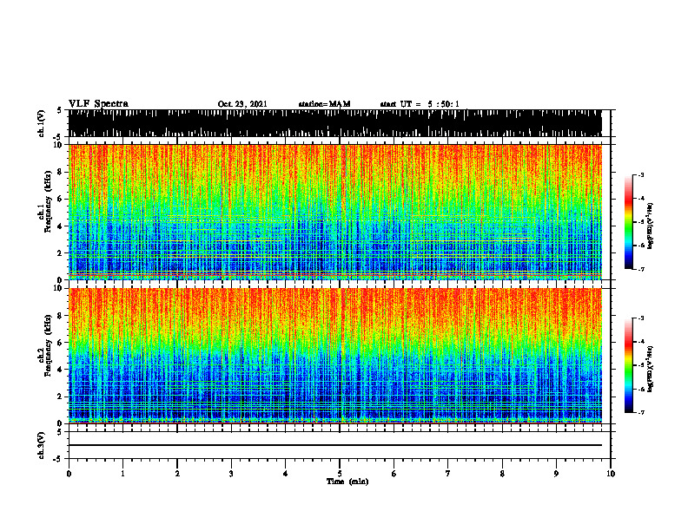Click the ch.2 spectrogram color bar

click(629, 365)
